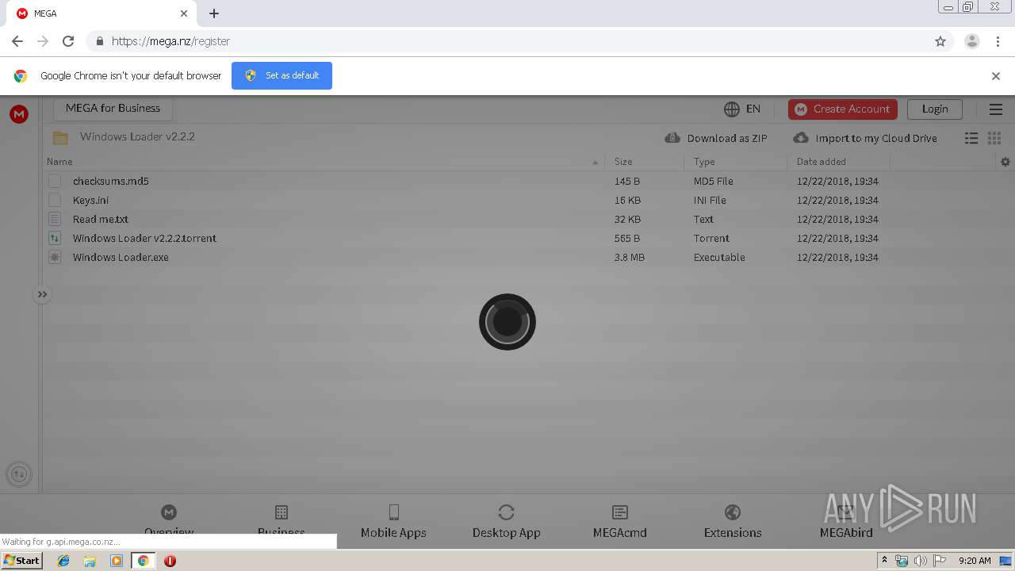The image size is (1015, 571).
Task: Open column settings gear icon
Action: (1005, 162)
